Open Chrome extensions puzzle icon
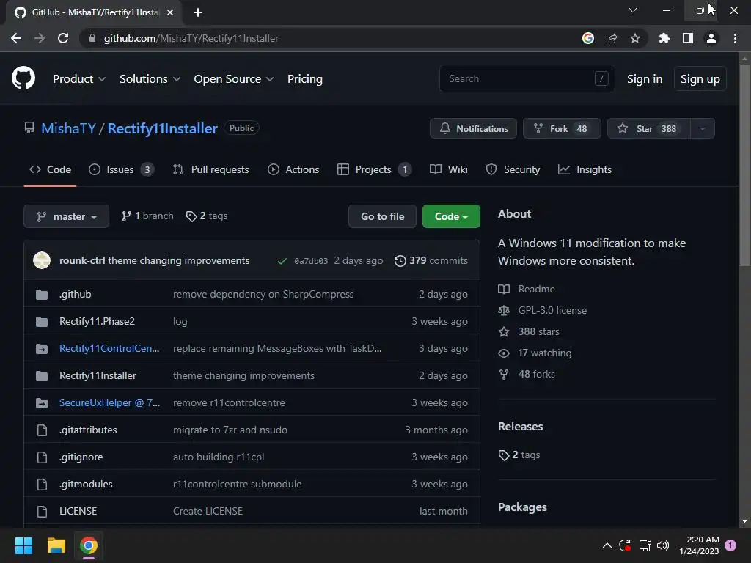 664,38
